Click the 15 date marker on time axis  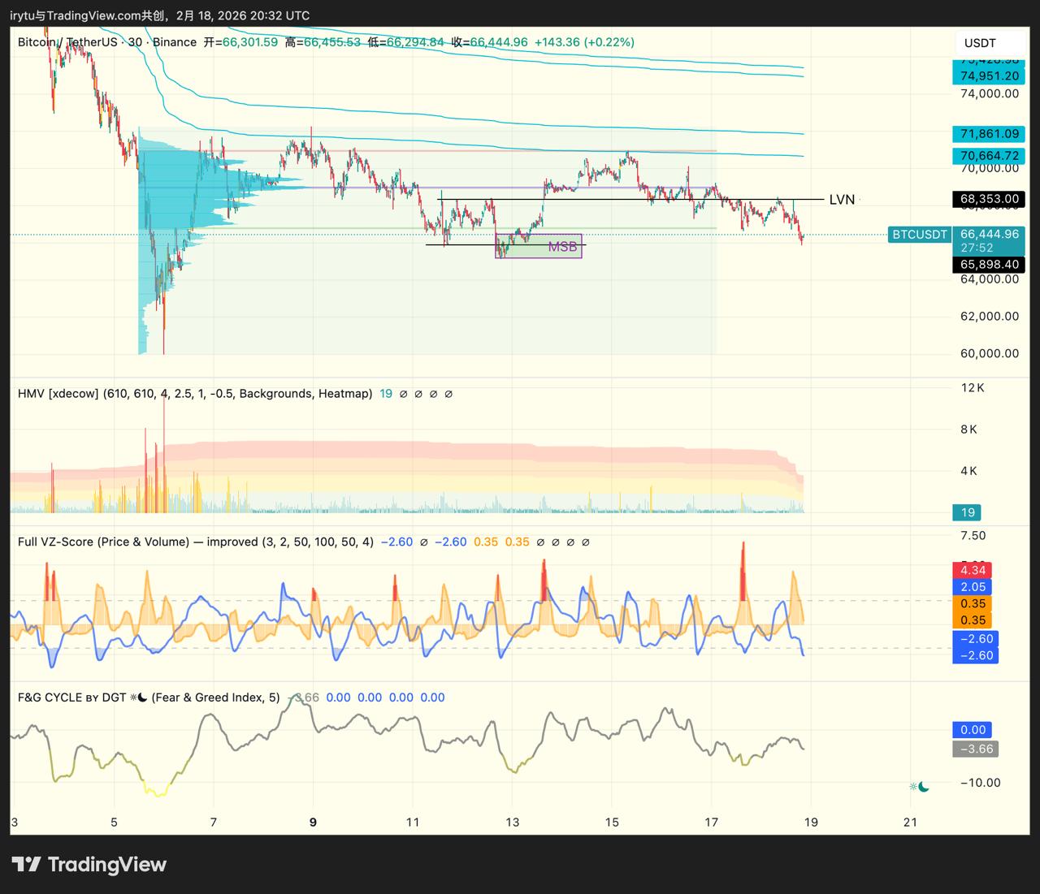click(x=612, y=822)
